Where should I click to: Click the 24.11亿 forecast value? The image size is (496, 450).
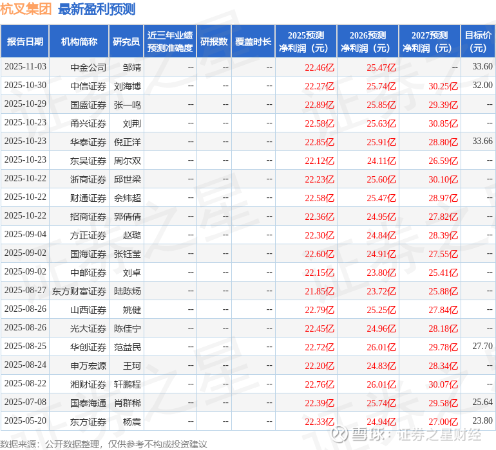381,161
